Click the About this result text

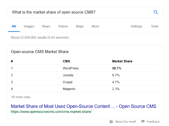tap(126, 122)
